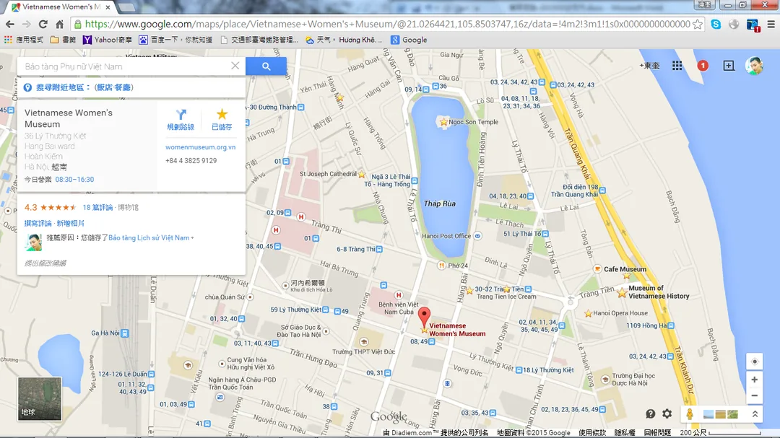Image resolution: width=780 pixels, height=438 pixels.
Task: Click the blue search magnifier button
Action: coord(266,66)
